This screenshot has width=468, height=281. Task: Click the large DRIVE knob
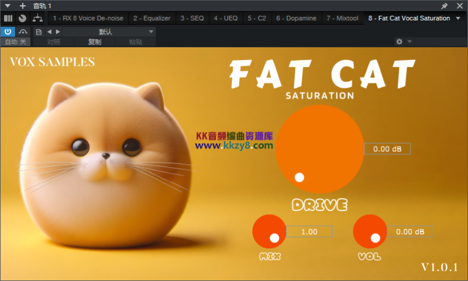tap(319, 149)
